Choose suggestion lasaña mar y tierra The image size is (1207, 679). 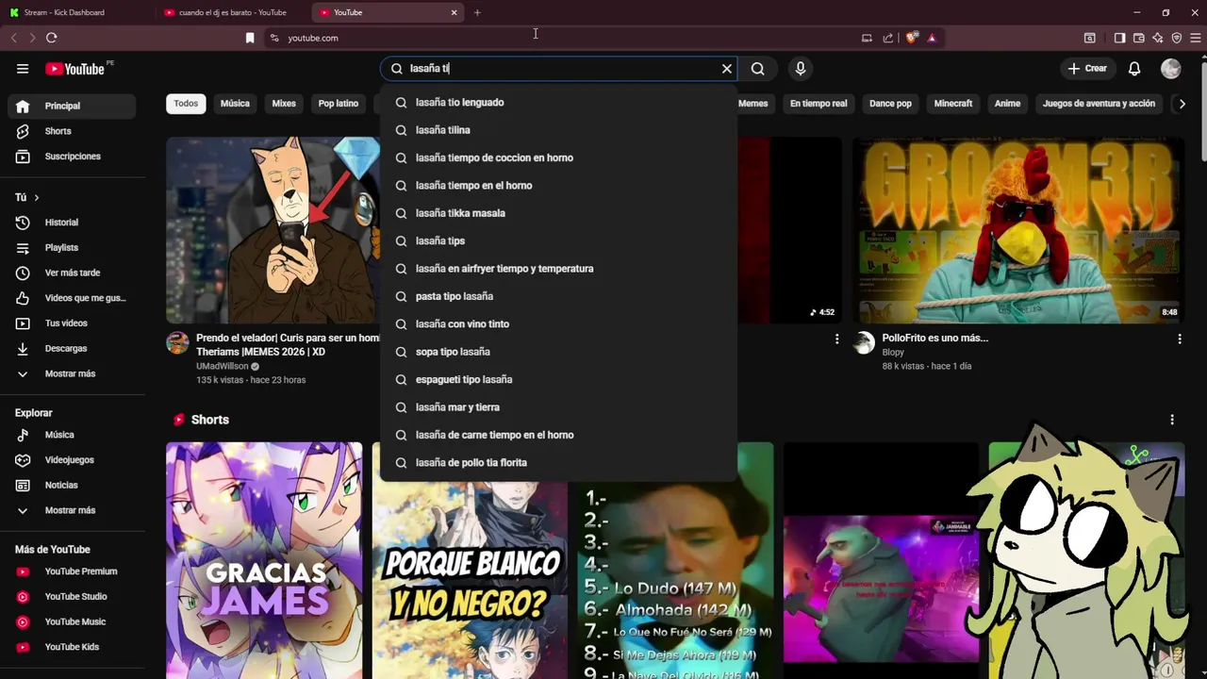point(558,407)
